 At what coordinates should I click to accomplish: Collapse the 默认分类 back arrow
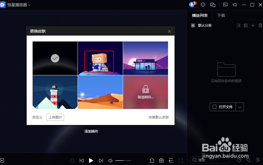tap(193, 25)
